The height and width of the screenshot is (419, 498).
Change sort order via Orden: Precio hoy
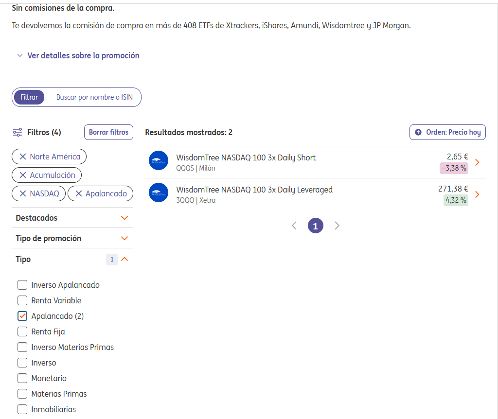tap(447, 132)
